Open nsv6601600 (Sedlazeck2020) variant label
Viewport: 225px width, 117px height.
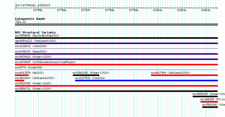click(x=35, y=78)
